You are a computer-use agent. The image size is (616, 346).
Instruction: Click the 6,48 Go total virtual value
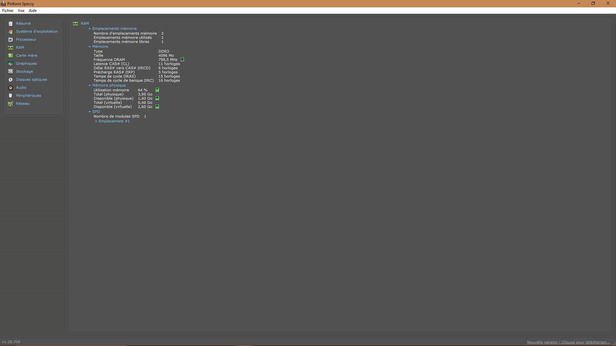point(145,103)
